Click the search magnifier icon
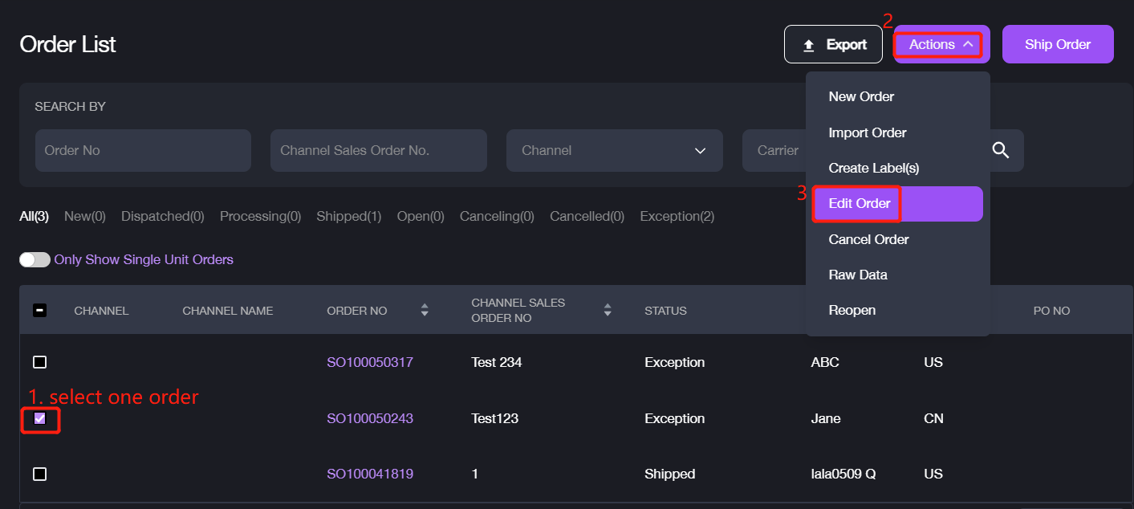 [x=1000, y=150]
